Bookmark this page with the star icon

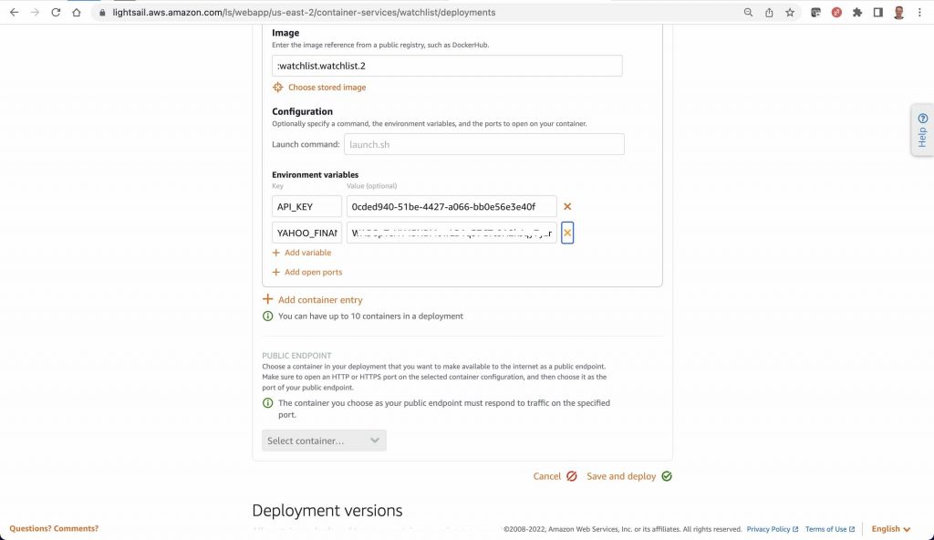point(790,13)
